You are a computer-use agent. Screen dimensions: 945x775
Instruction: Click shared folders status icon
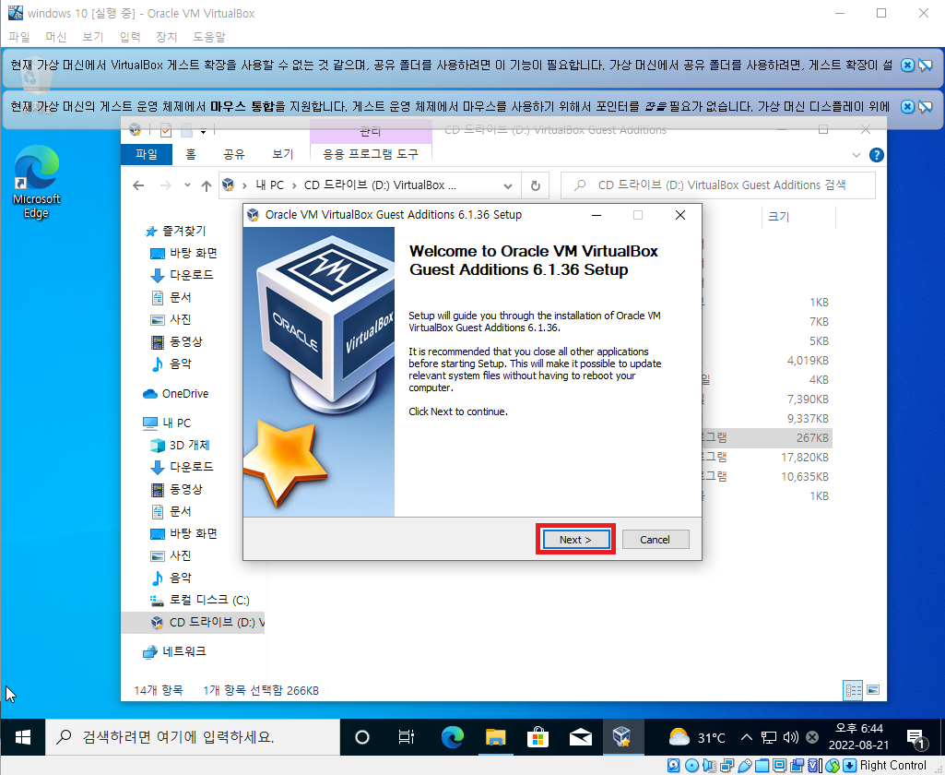pos(762,766)
